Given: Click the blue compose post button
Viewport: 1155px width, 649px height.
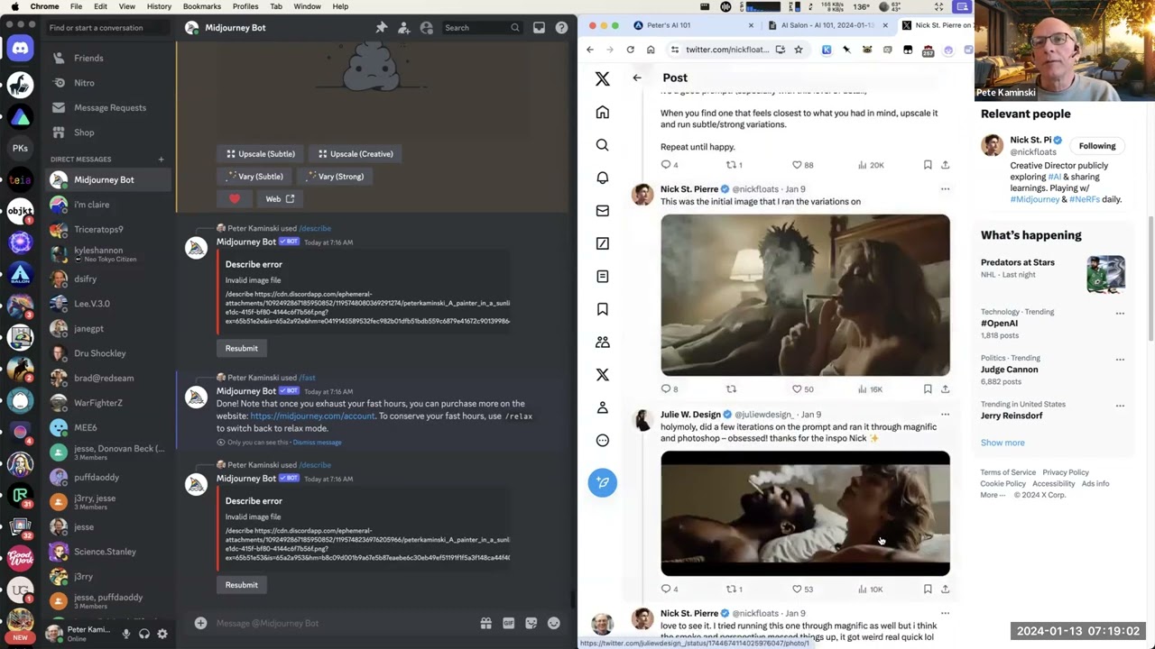Looking at the screenshot, I should tap(603, 482).
